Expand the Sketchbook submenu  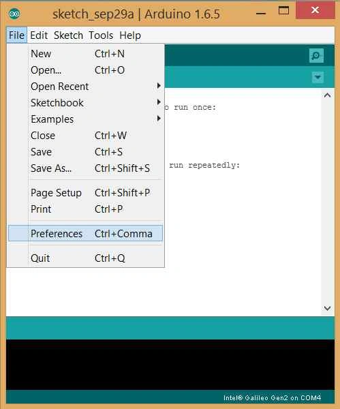click(x=86, y=103)
